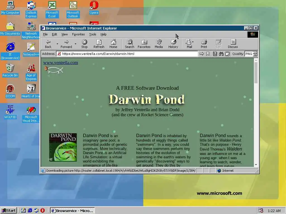Select the Notepad++ desktop icon
The height and width of the screenshot is (214, 286).
tap(31, 49)
